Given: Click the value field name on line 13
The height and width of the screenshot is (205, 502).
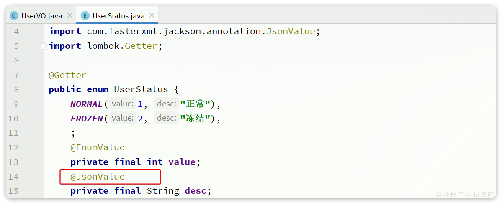Looking at the screenshot, I should [182, 162].
